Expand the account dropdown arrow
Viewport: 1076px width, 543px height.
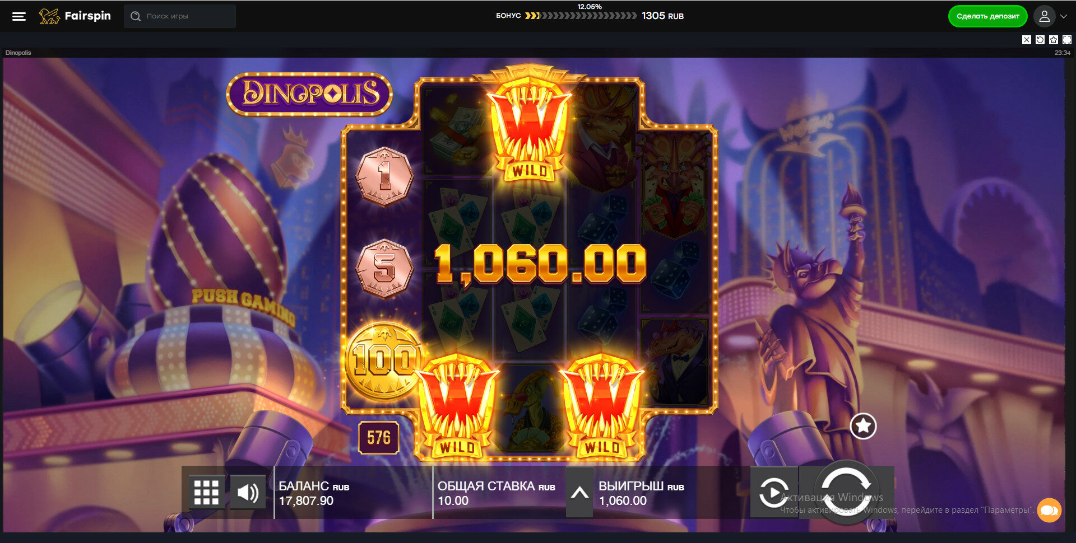(1064, 16)
